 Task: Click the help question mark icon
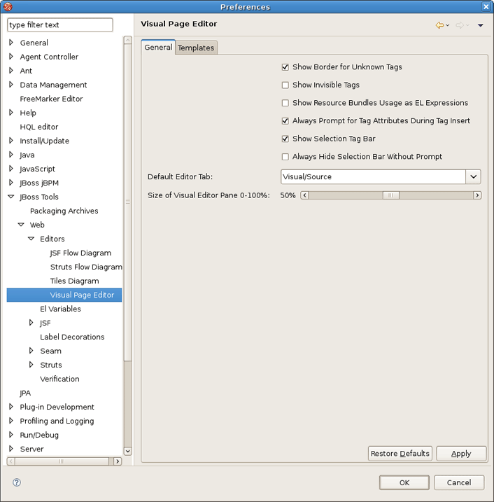point(17,482)
